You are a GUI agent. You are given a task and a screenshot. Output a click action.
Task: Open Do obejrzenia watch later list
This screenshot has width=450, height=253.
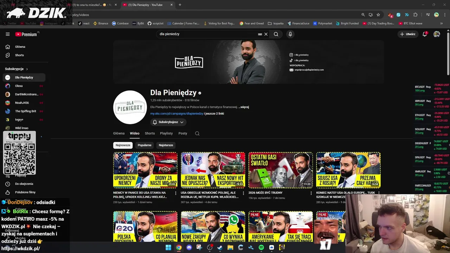click(x=24, y=184)
